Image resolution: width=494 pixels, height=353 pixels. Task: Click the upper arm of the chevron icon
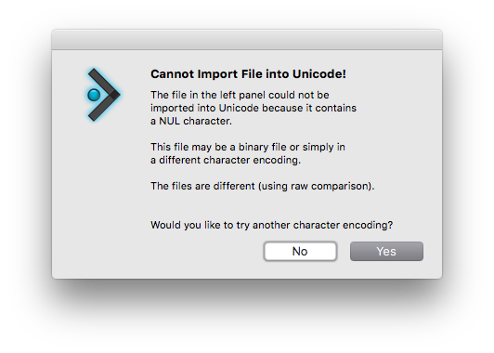click(102, 82)
